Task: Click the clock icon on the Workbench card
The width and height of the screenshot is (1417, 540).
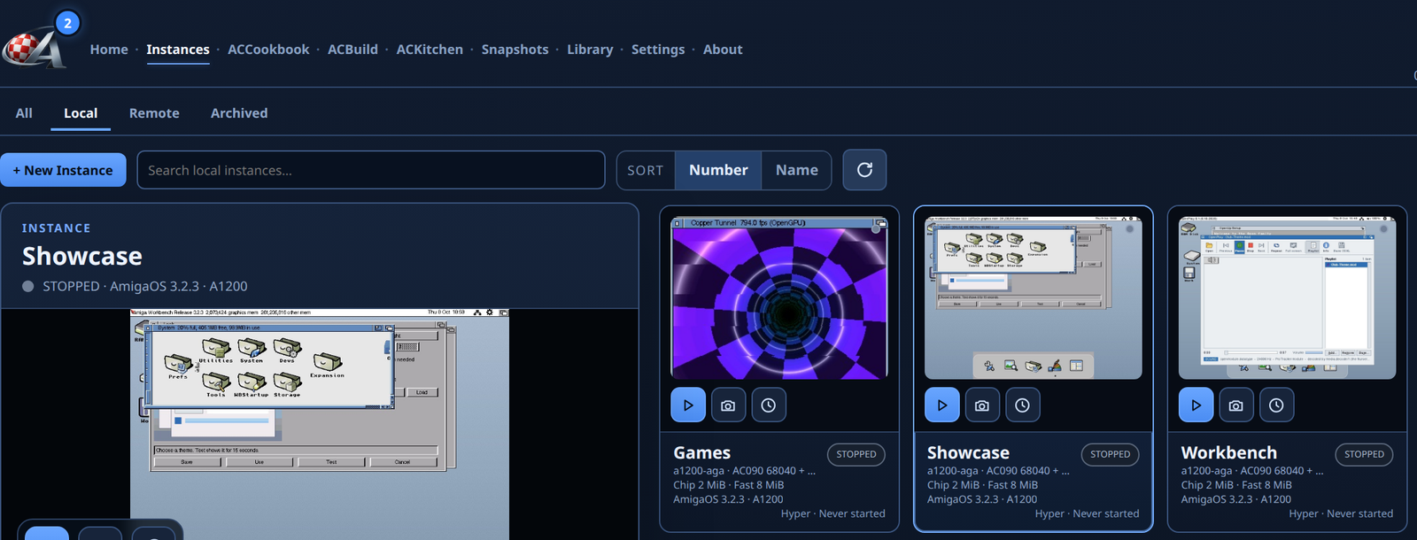Action: [x=1277, y=405]
